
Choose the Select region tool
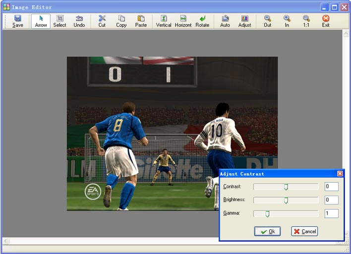point(60,21)
